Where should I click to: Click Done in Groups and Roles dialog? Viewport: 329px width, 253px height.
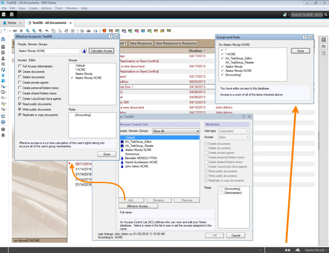coord(300,51)
